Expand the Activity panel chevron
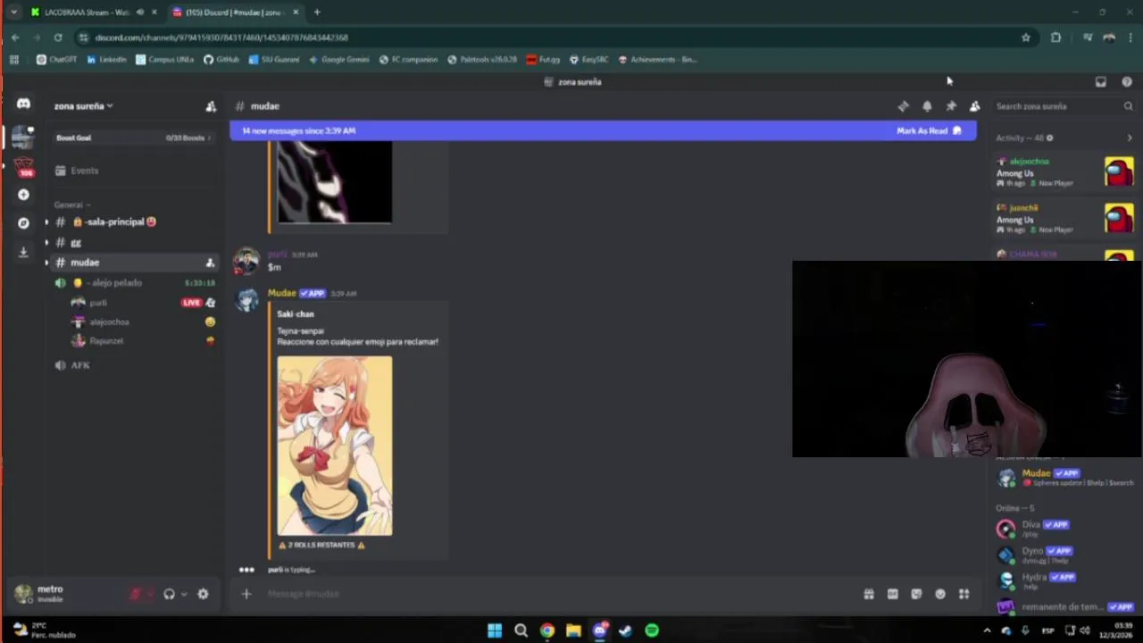 pos(1129,138)
